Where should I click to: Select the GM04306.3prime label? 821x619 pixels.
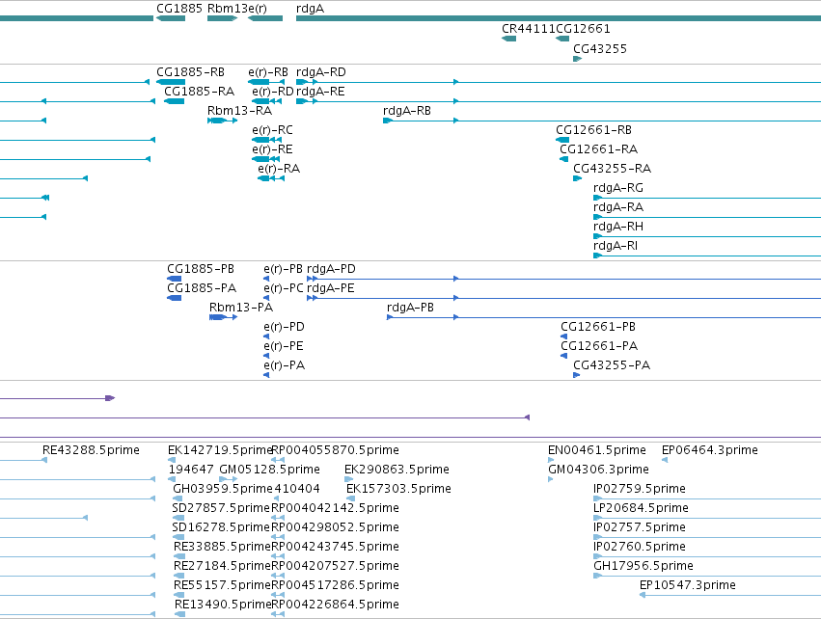tap(598, 470)
